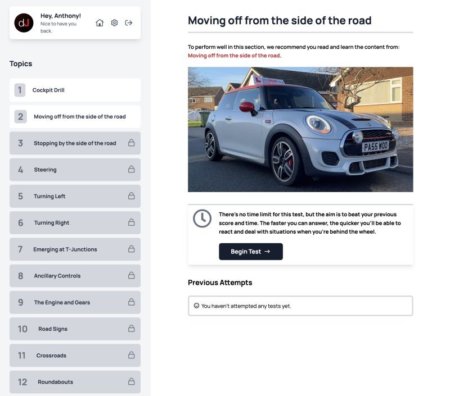This screenshot has height=396, width=450.
Task: Choose Emerging at T-Junctions topic
Action: pyautogui.click(x=75, y=249)
